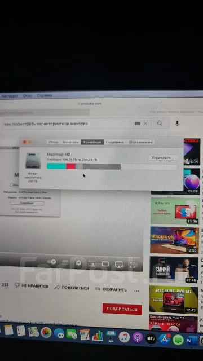Click the 'Macintosh HD' label

[59, 155]
